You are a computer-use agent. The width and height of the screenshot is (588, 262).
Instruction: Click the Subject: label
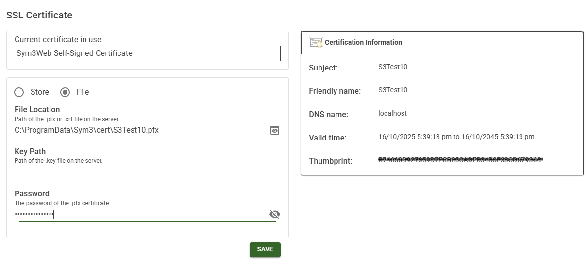(323, 68)
